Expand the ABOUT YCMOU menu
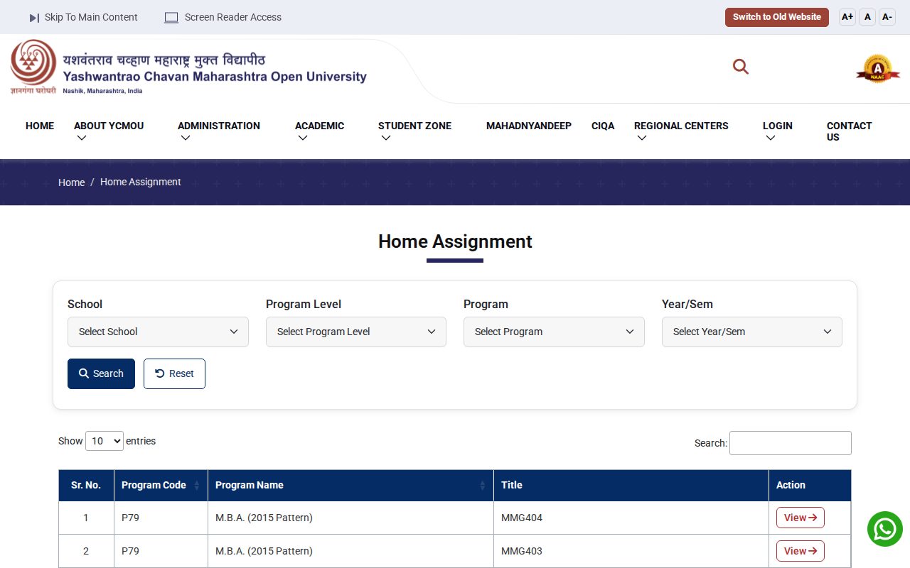 coord(109,131)
